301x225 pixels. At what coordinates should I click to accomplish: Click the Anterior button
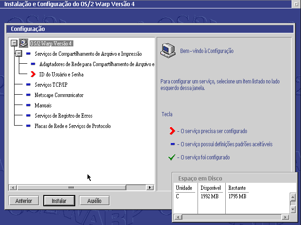click(24, 201)
